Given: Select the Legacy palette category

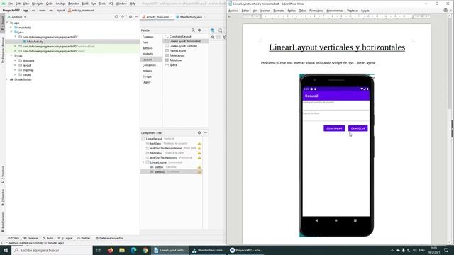Looking at the screenshot, I should click(x=146, y=82).
